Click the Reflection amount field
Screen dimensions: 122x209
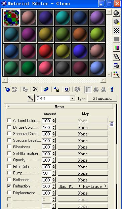pyautogui.click(x=47, y=180)
